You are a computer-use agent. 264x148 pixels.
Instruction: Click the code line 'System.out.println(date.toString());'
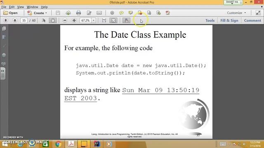[x=130, y=73]
